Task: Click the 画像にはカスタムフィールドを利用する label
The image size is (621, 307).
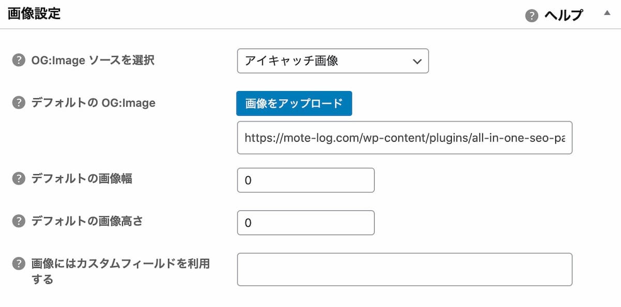Action: click(120, 264)
